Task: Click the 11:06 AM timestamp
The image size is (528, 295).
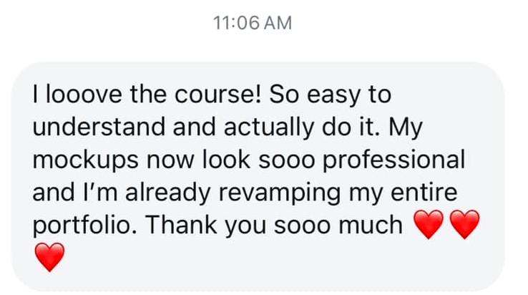Action: click(253, 23)
